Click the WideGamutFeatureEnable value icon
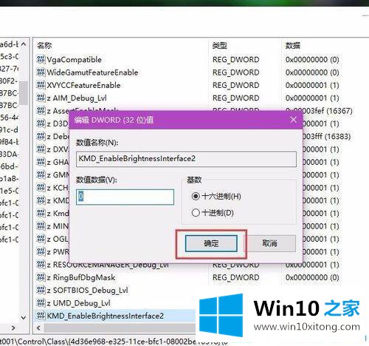The height and width of the screenshot is (346, 369). point(41,72)
